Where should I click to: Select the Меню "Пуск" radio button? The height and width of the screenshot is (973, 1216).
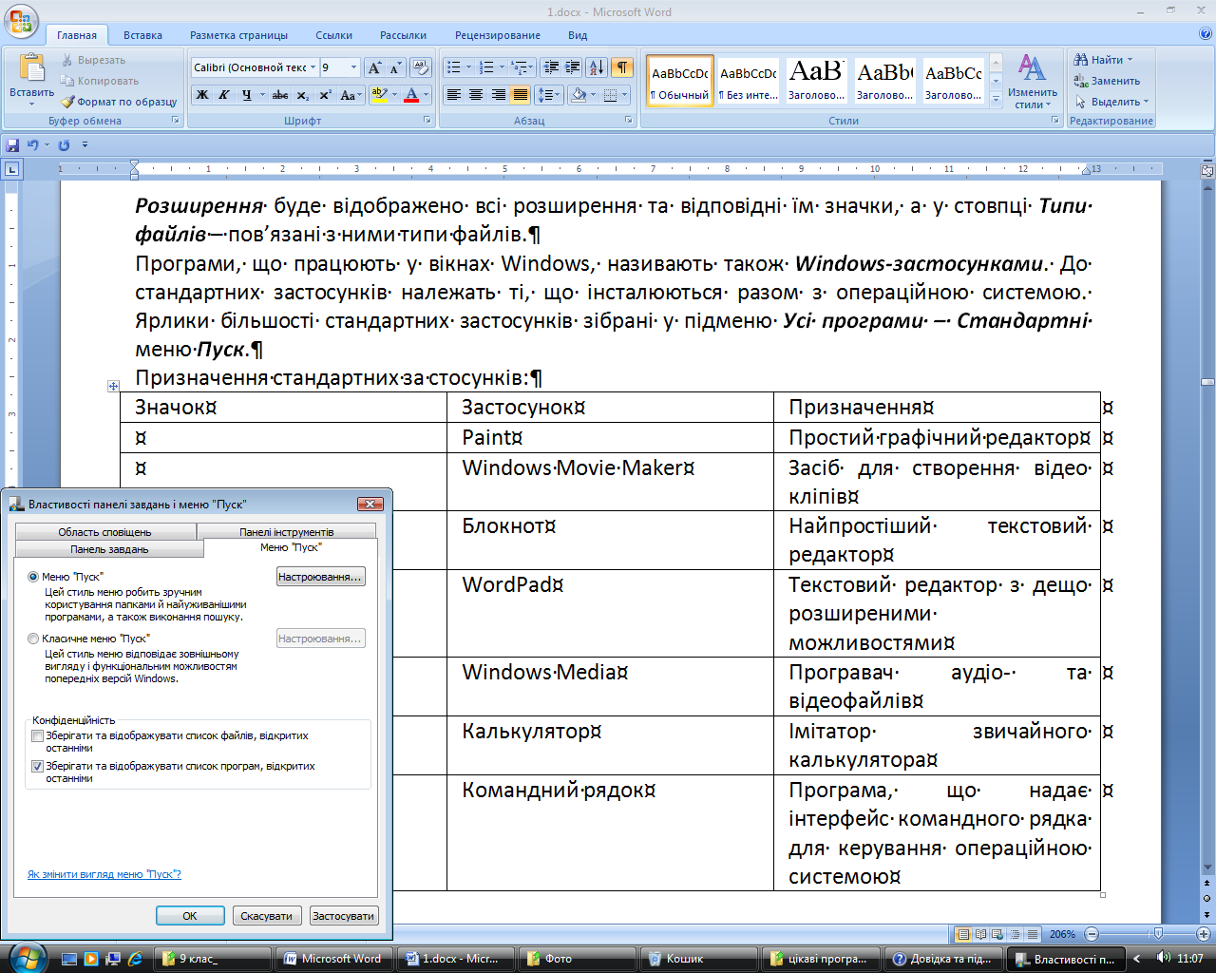click(x=33, y=577)
